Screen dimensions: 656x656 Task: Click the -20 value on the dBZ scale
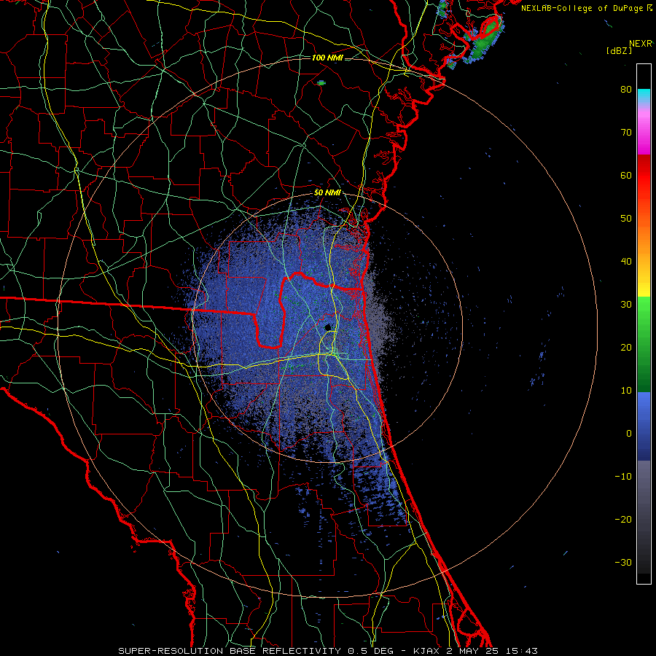623,519
